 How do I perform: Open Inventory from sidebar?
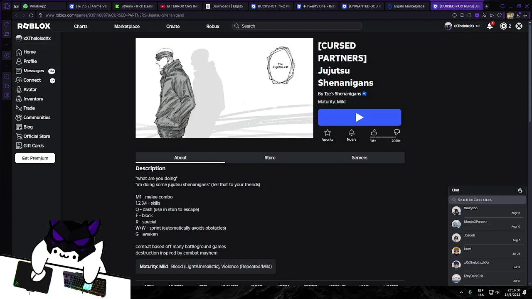(x=29, y=99)
